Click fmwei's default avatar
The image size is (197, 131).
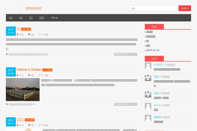(148, 106)
